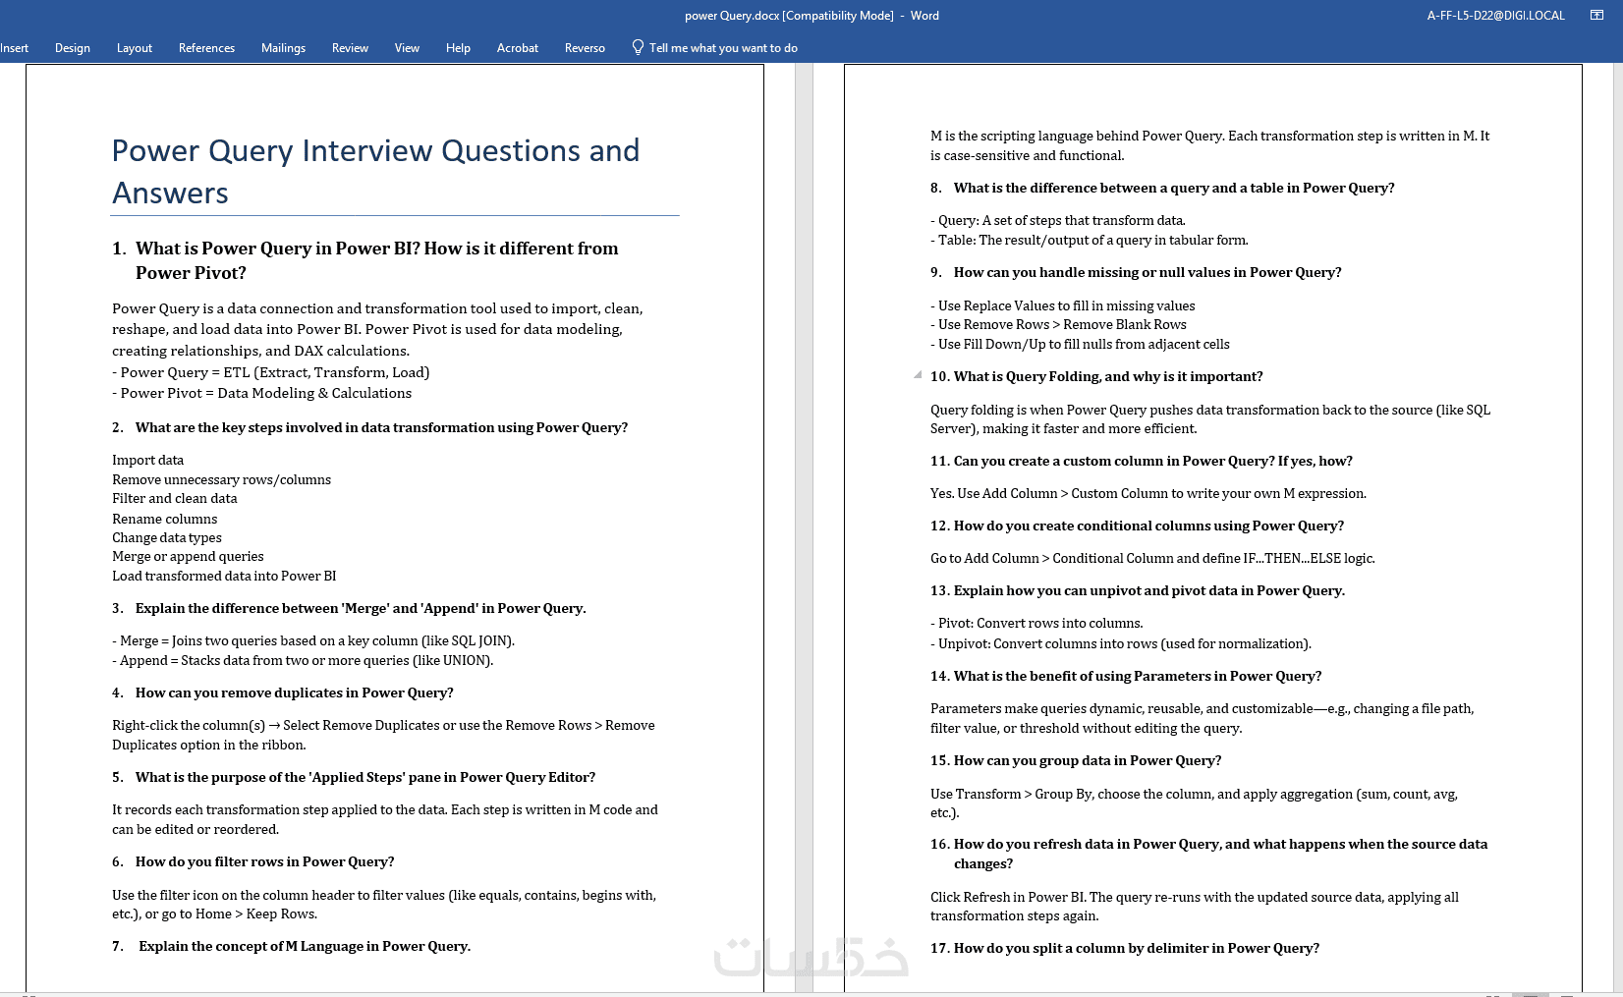Click 'Load transformed data into Power BI' line
The width and height of the screenshot is (1623, 997).
[x=224, y=576]
